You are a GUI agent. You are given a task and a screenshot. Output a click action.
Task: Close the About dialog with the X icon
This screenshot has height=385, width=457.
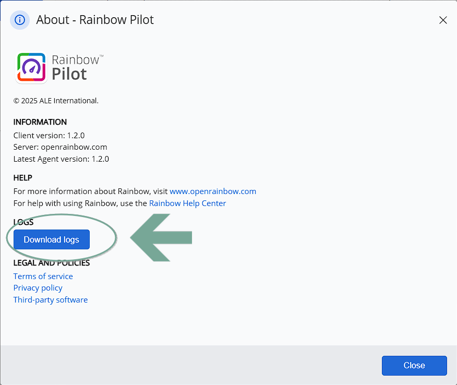(x=443, y=20)
